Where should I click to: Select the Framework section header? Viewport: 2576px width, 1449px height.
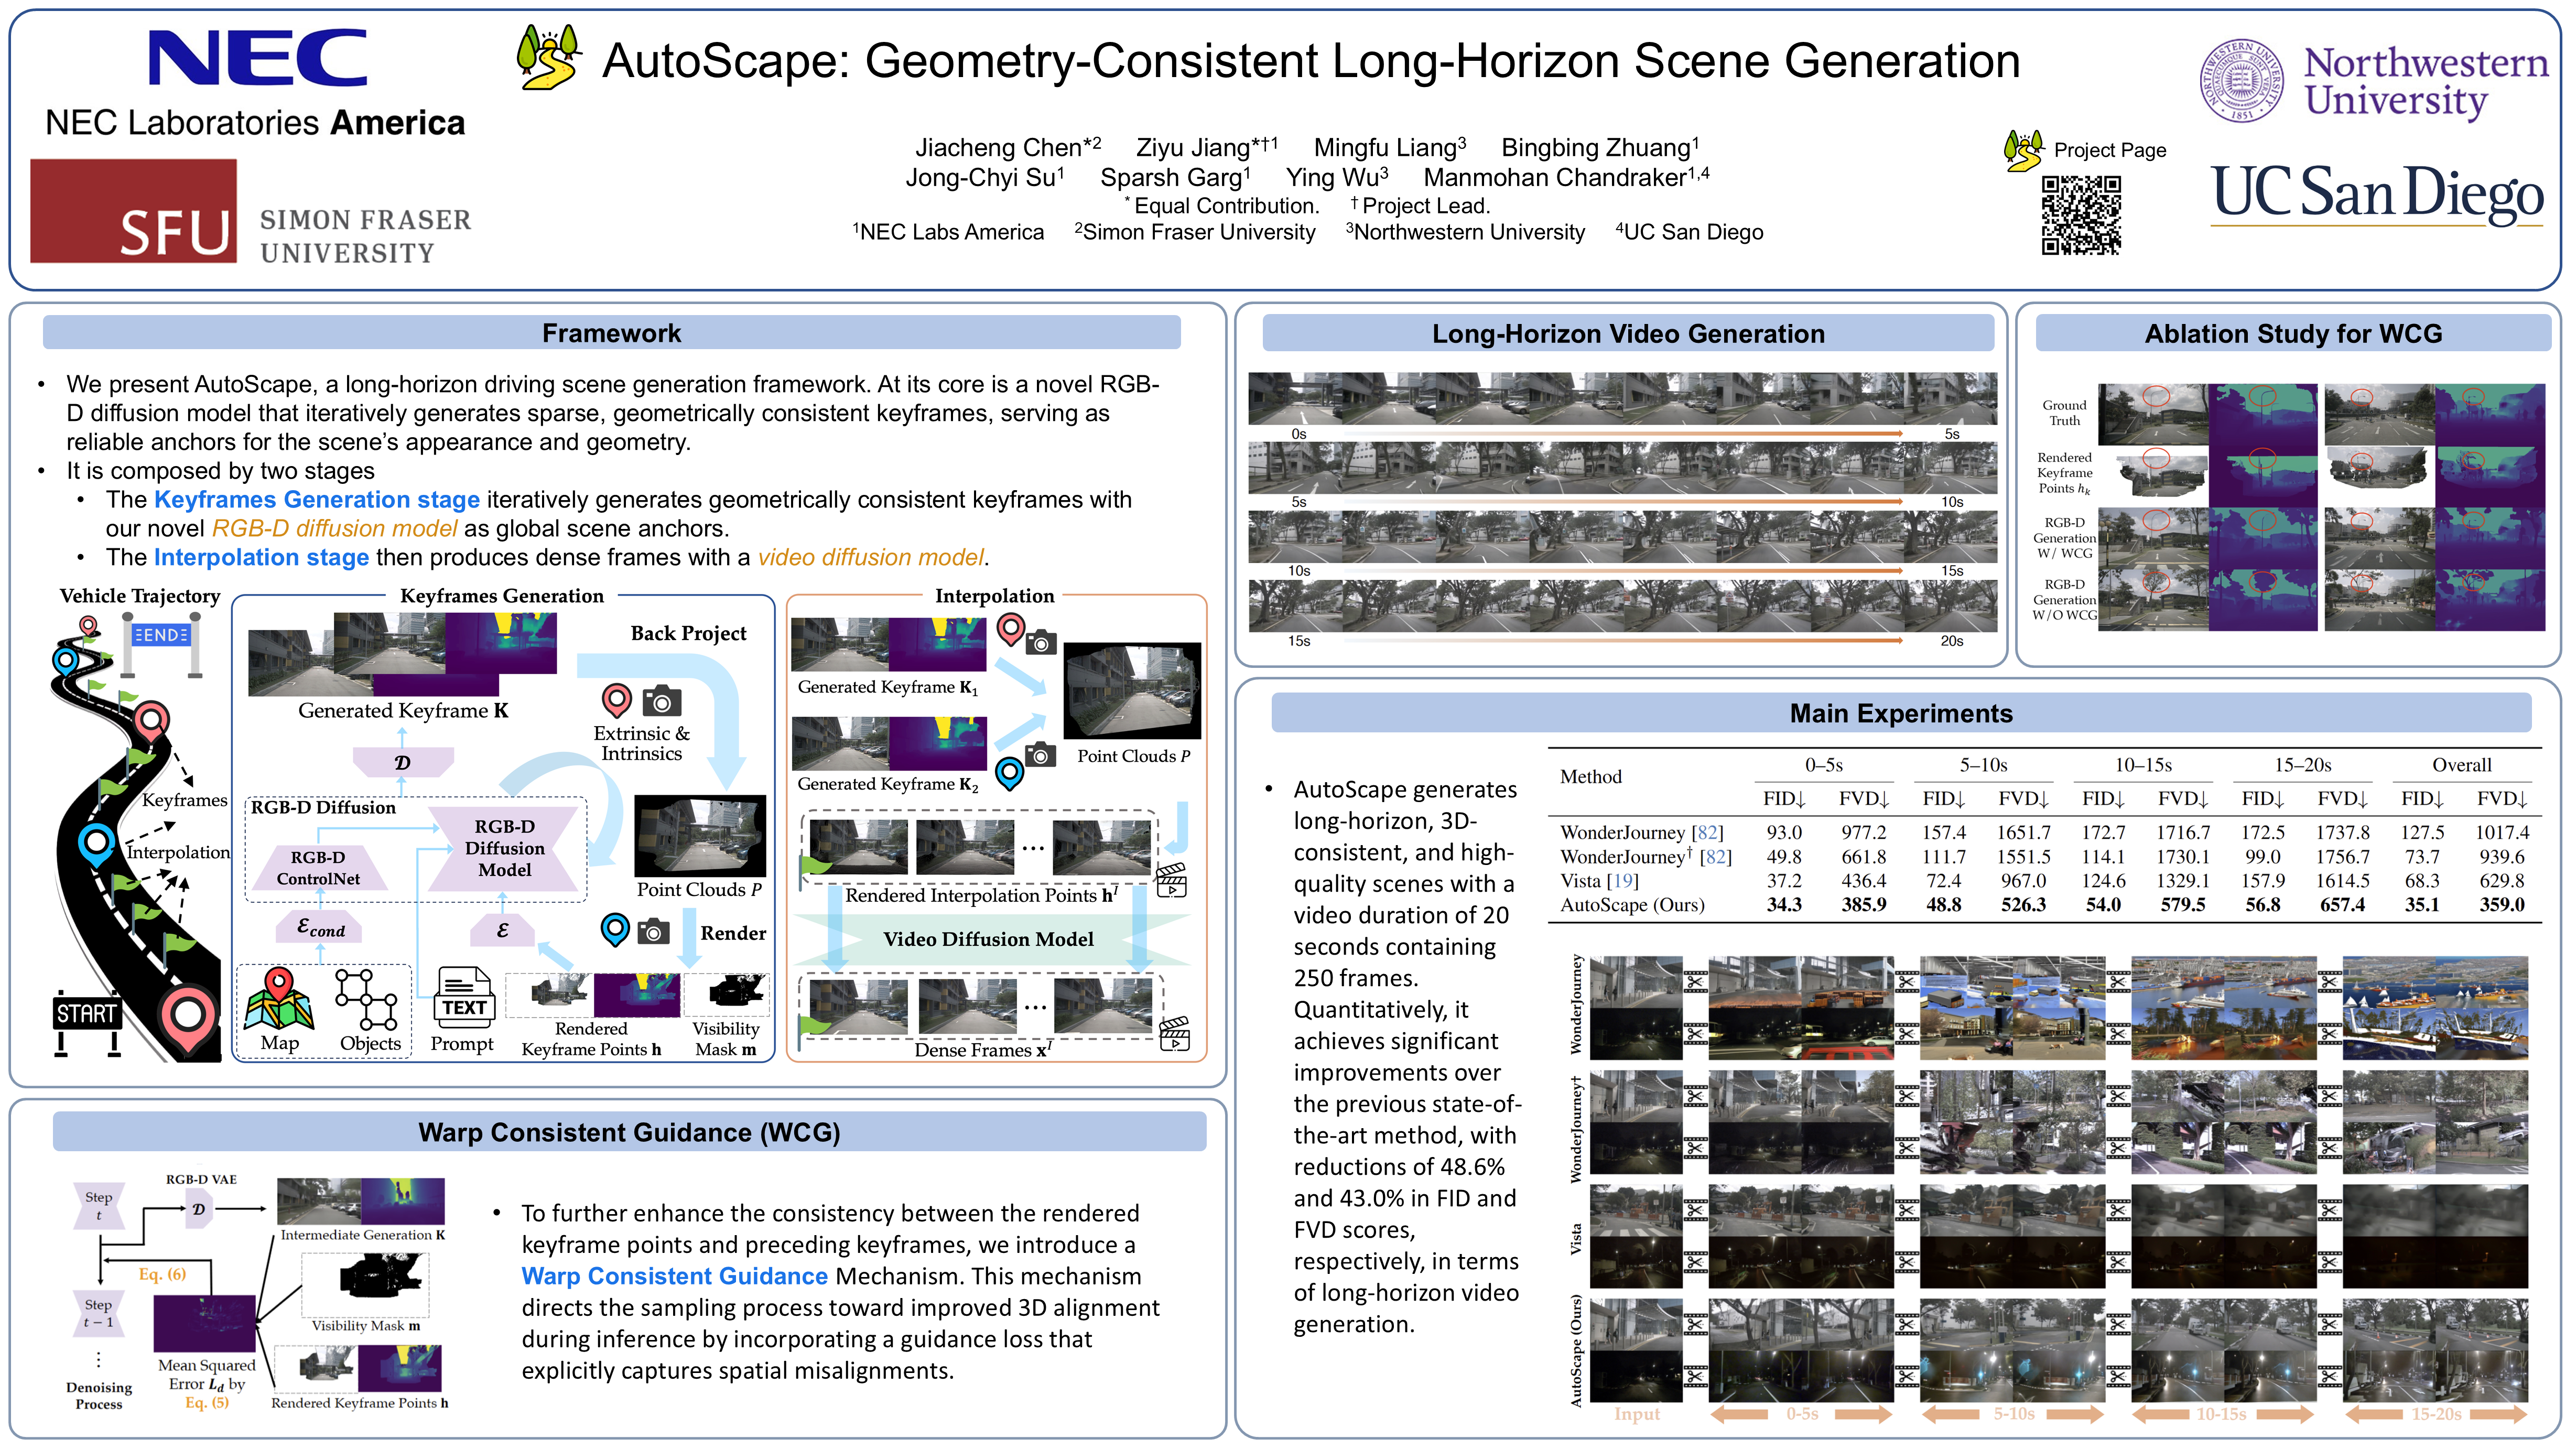tap(611, 333)
